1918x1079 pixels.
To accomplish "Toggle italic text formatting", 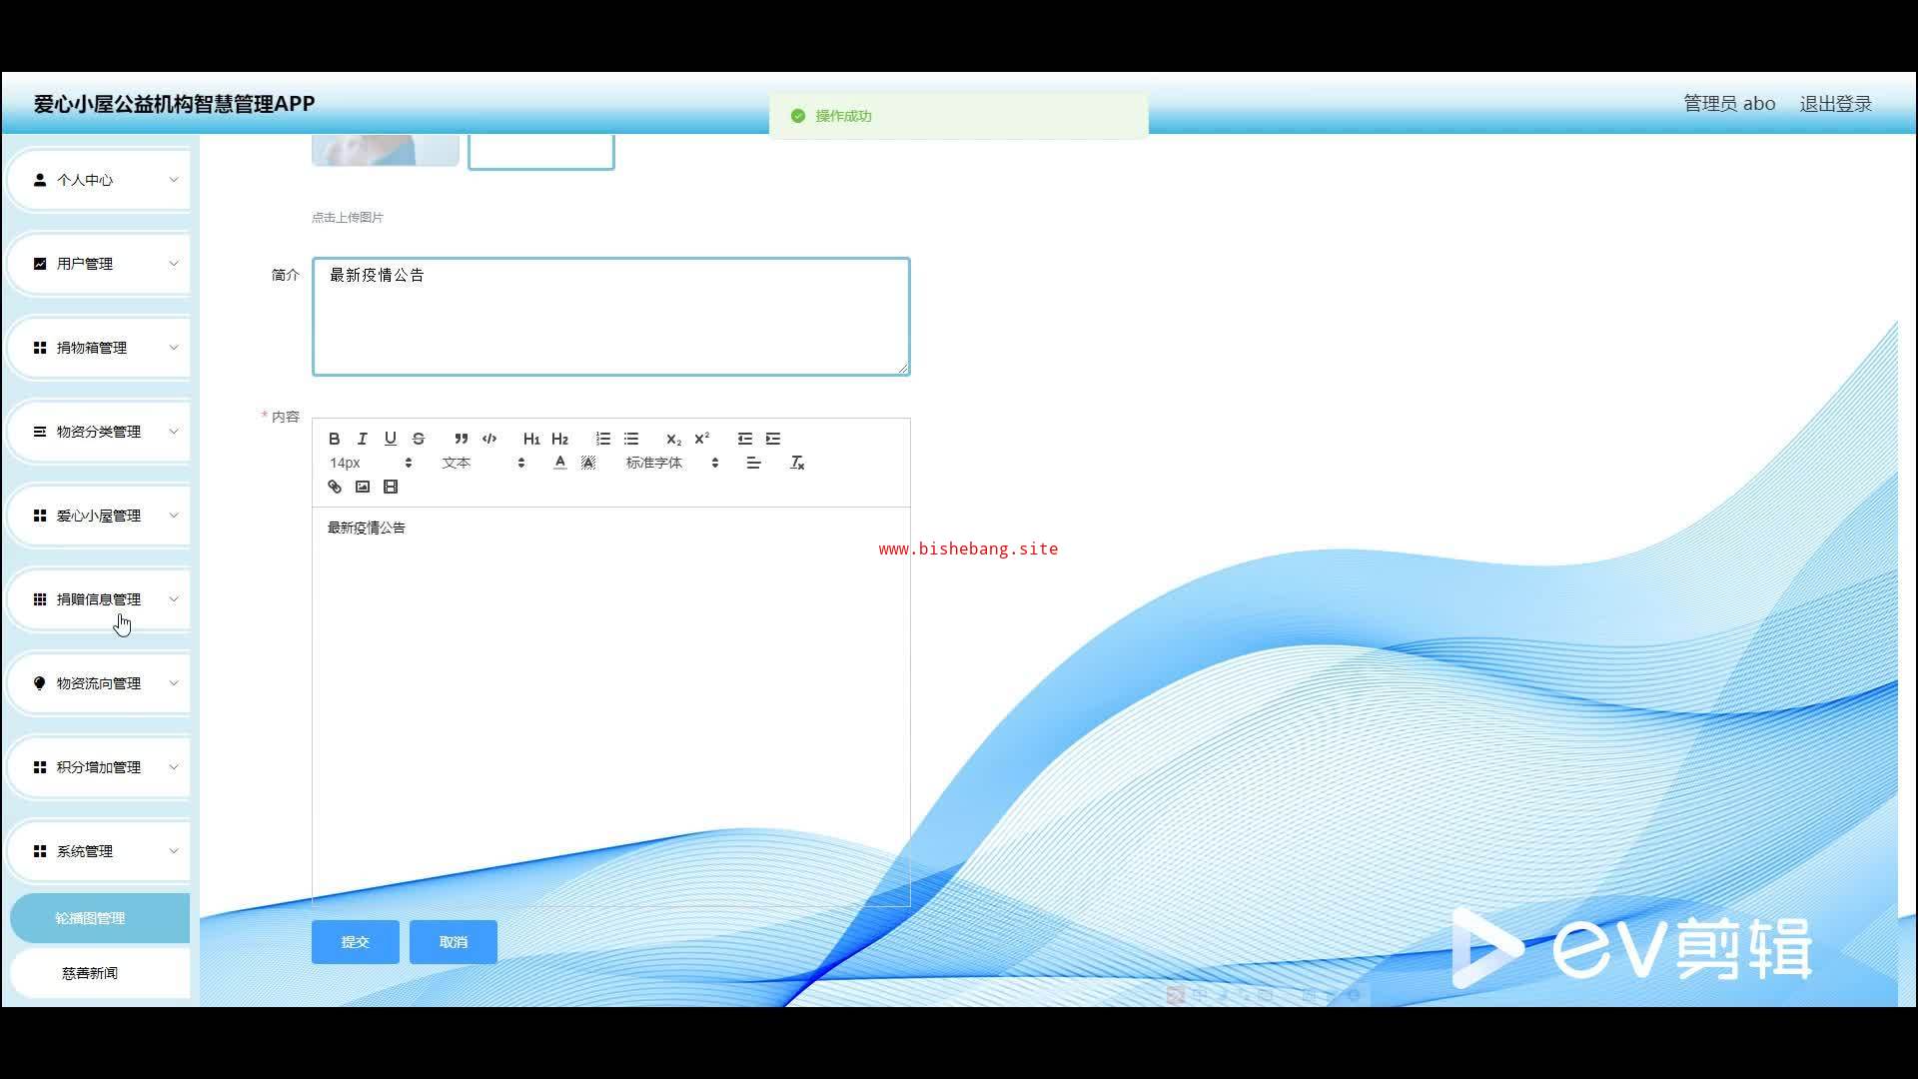I will pyautogui.click(x=363, y=439).
